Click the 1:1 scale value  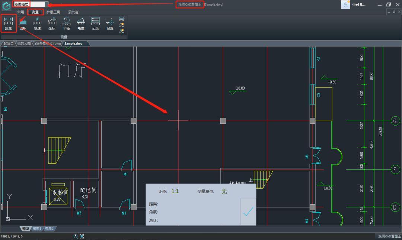coord(175,191)
